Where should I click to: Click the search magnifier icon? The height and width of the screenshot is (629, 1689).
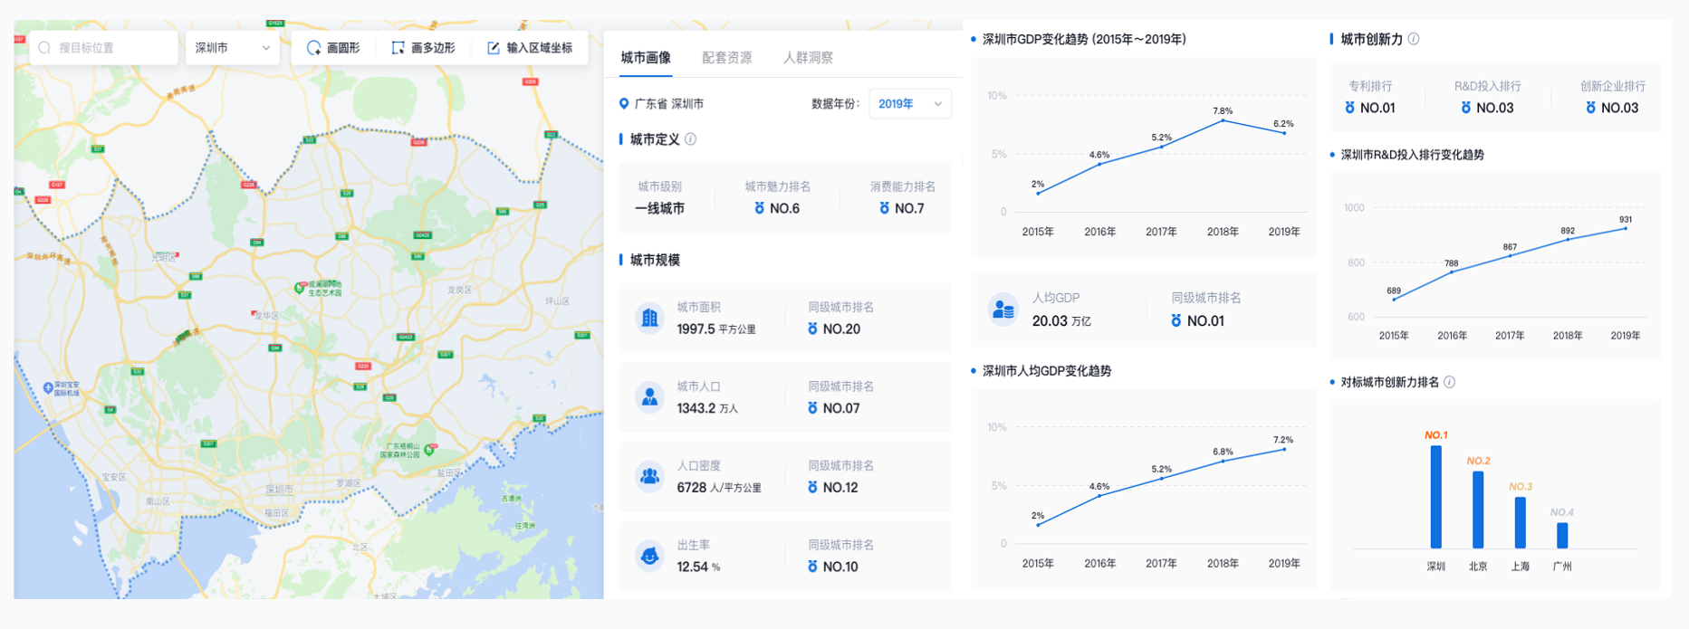44,48
